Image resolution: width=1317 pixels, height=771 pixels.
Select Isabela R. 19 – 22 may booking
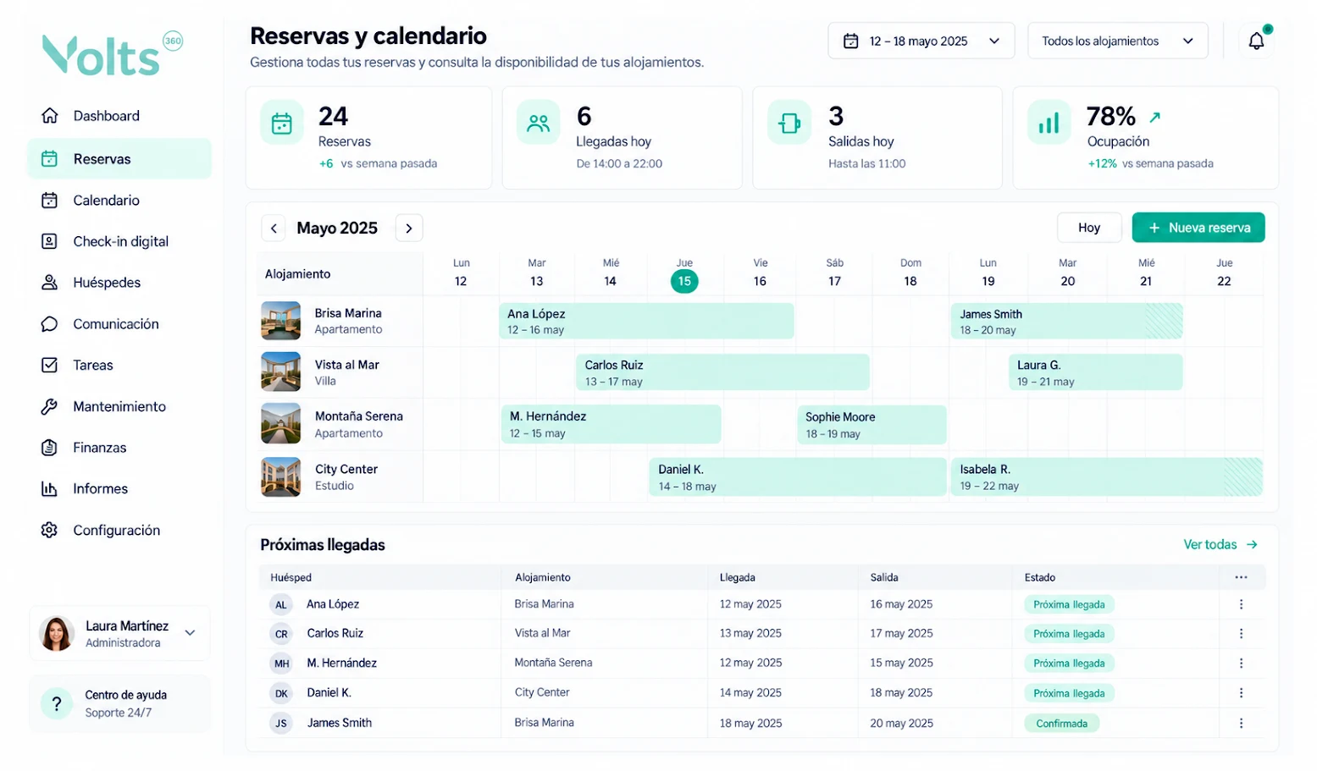[1106, 477]
